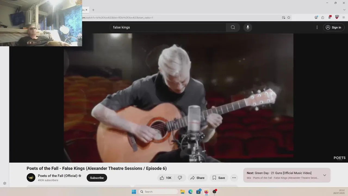Expand the Next mix playlist chevron
The width and height of the screenshot is (348, 196).
click(x=324, y=175)
